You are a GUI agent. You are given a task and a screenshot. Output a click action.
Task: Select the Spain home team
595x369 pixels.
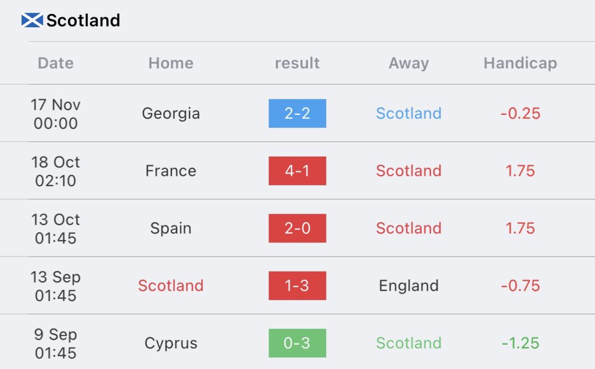click(x=171, y=228)
